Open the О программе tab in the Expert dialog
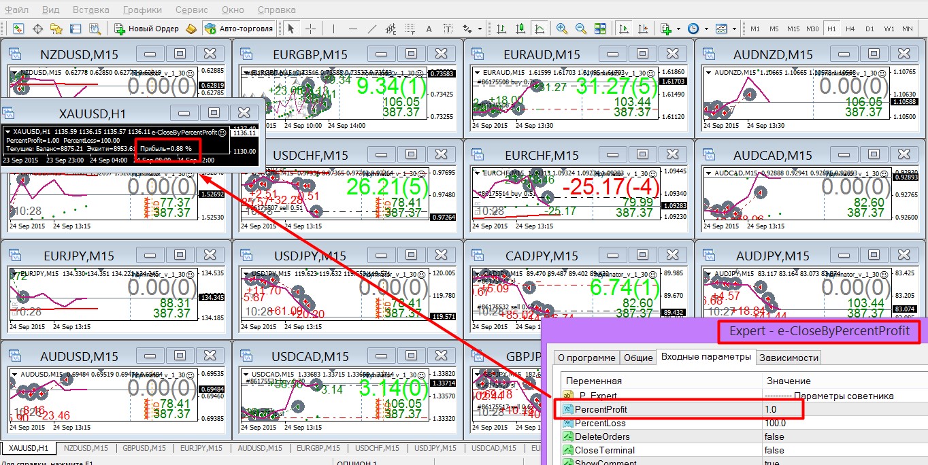 pyautogui.click(x=586, y=358)
